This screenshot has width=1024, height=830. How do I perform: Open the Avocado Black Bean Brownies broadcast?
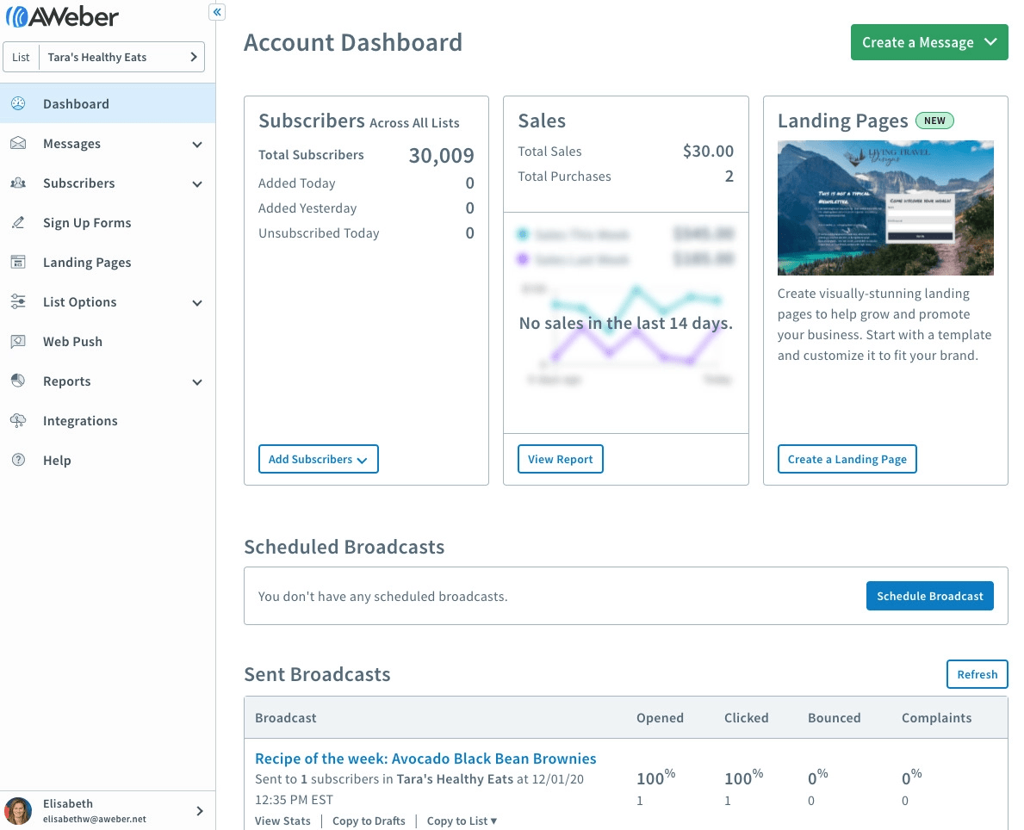point(425,759)
